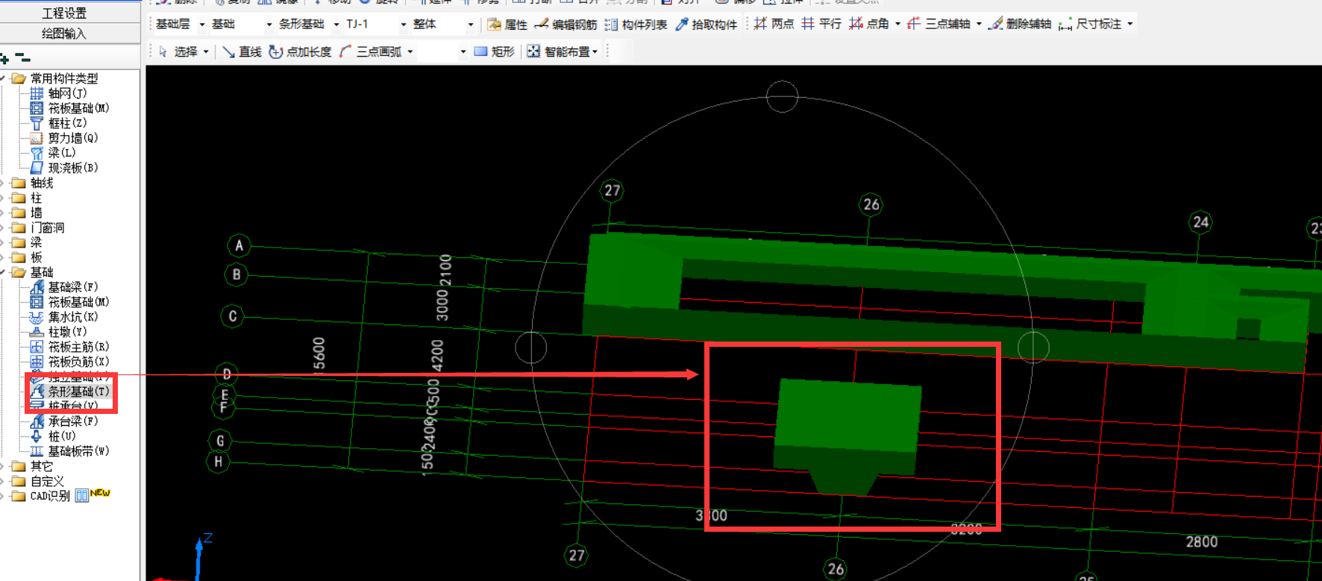This screenshot has height=581, width=1322.
Task: Select 桩(U) in the tree
Action: pyautogui.click(x=53, y=436)
